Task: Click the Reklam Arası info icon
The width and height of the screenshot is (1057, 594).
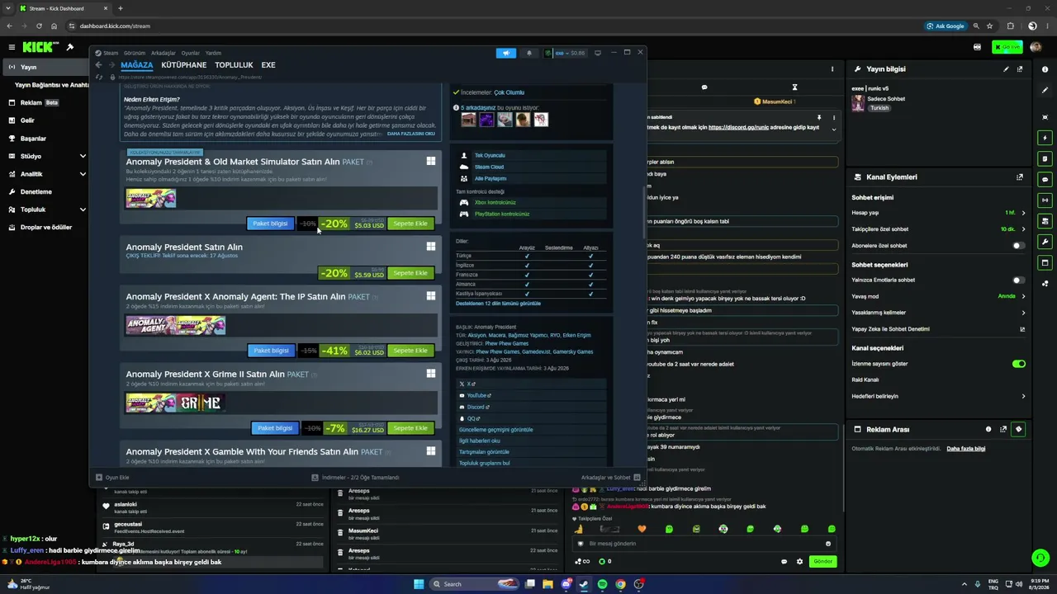Action: click(988, 430)
